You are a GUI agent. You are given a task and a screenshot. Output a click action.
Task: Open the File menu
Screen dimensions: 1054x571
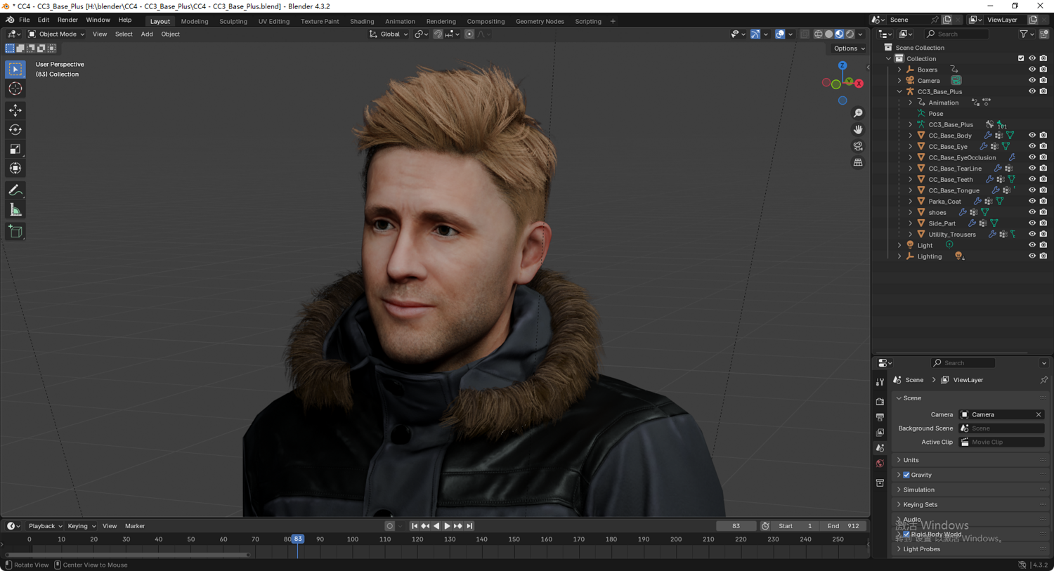click(x=24, y=20)
